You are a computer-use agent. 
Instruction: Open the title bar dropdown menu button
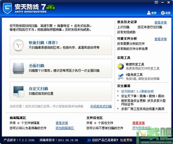[156, 2]
